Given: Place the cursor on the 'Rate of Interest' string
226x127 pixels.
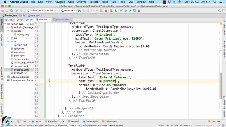Looking at the screenshot, I should (x=114, y=77).
